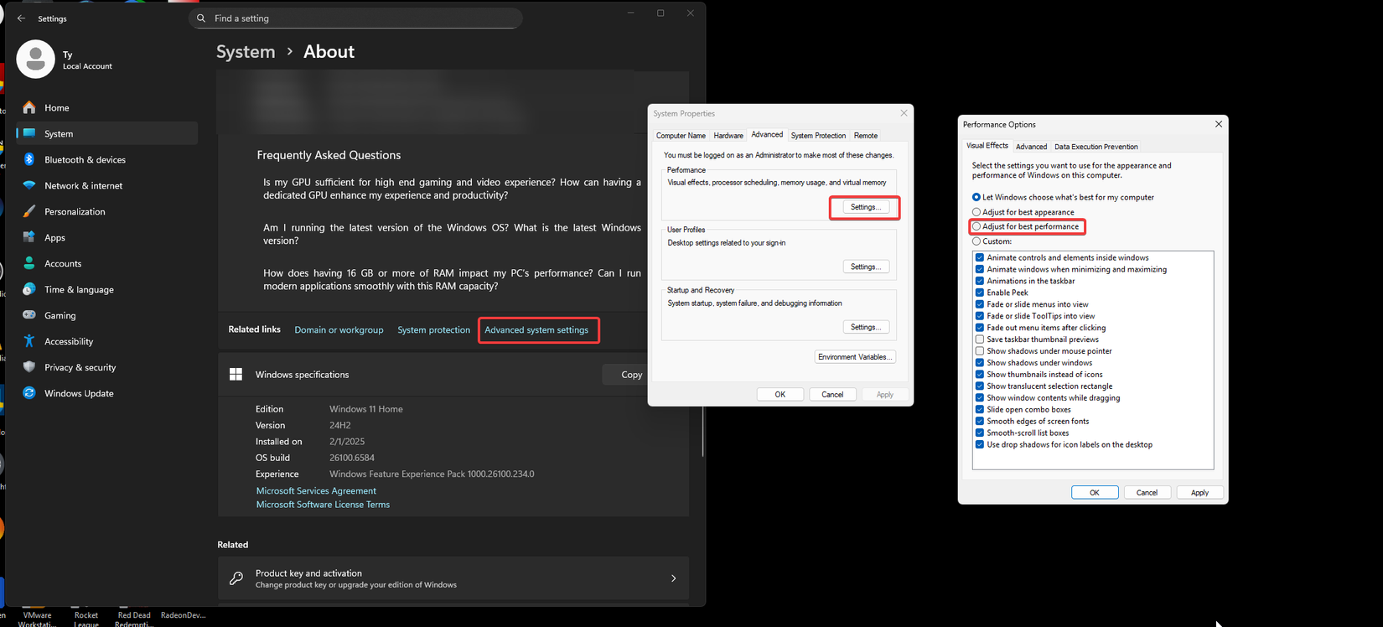Click the Home icon in Settings sidebar

click(29, 107)
